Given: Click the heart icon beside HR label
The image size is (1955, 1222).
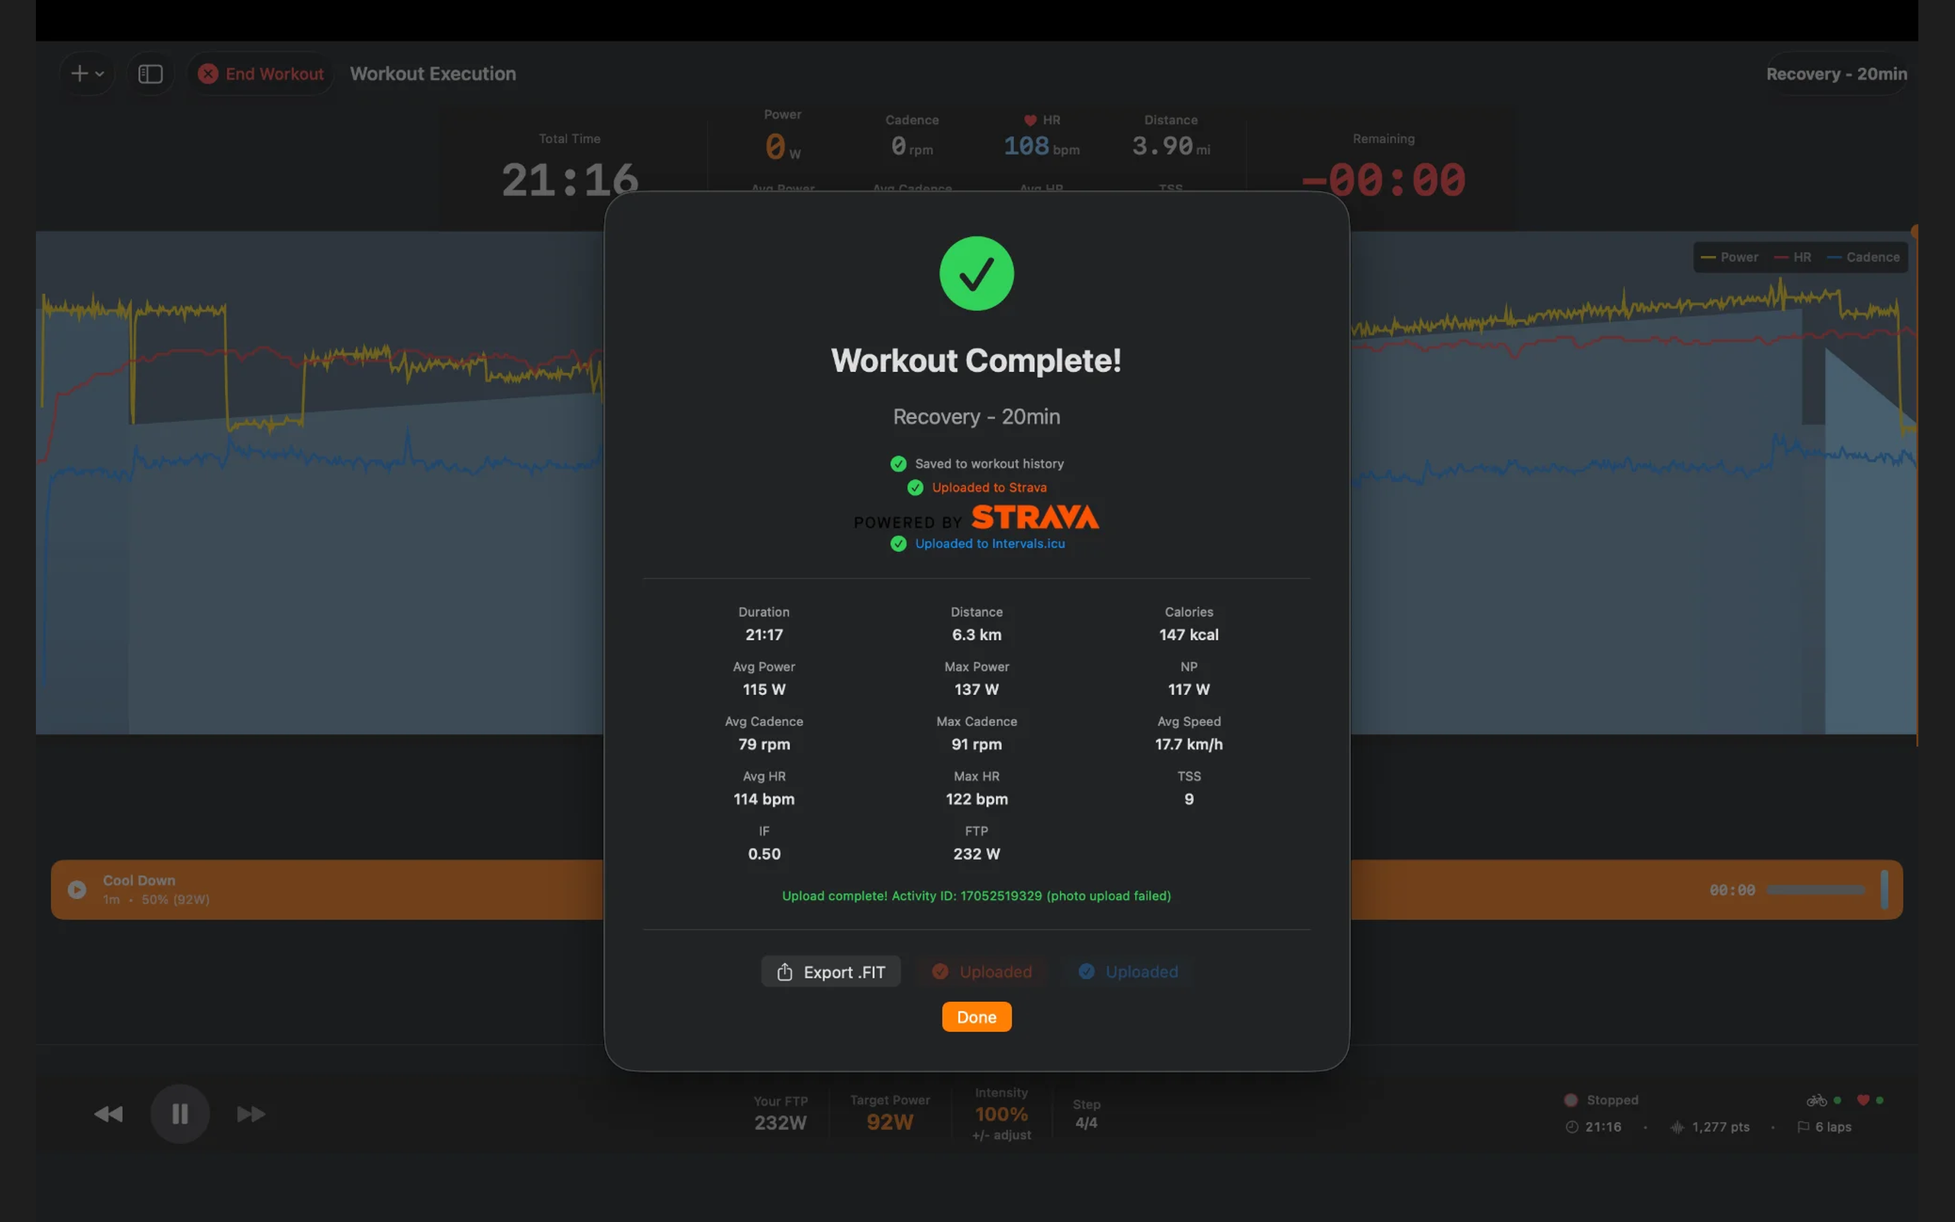Looking at the screenshot, I should (1030, 120).
